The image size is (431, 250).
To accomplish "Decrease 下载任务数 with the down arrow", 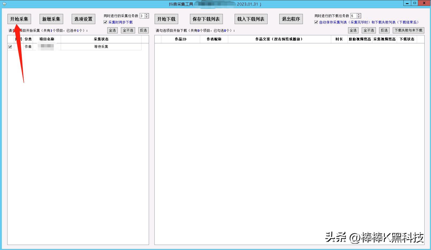I will point(358,17).
